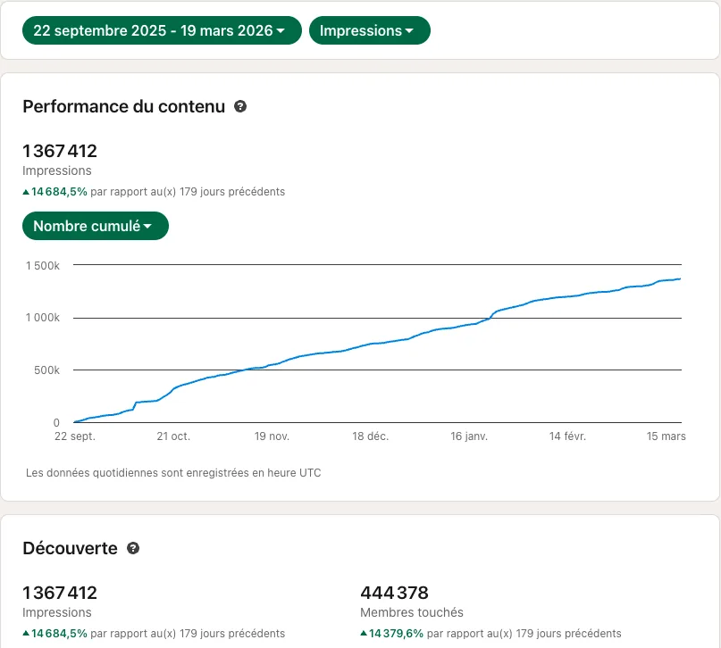Click the caret arrow on Impressions pill
Screen dimensions: 721x648
click(409, 30)
